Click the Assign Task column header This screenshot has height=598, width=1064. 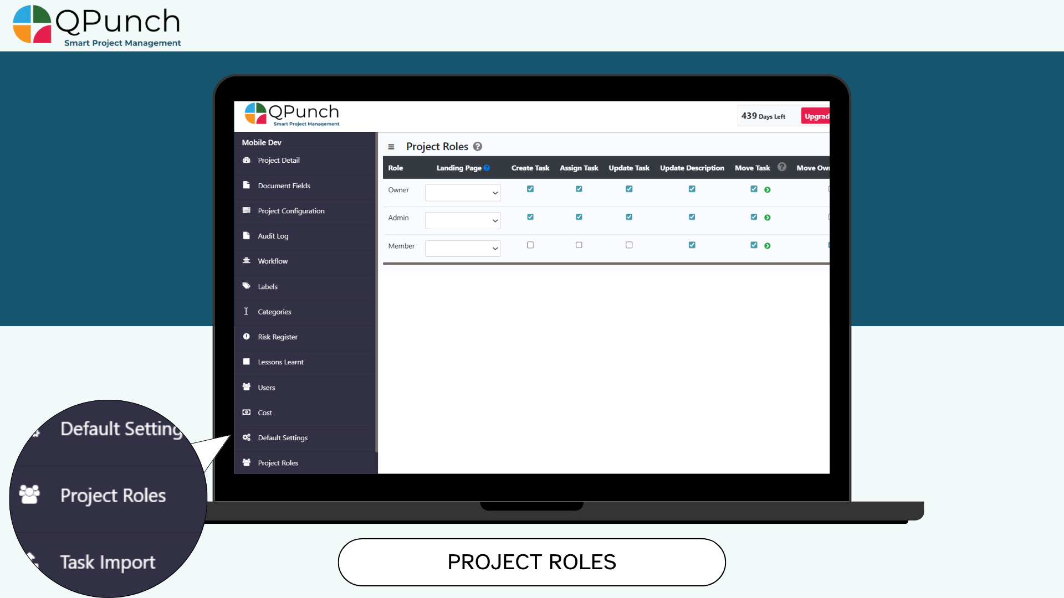(579, 168)
